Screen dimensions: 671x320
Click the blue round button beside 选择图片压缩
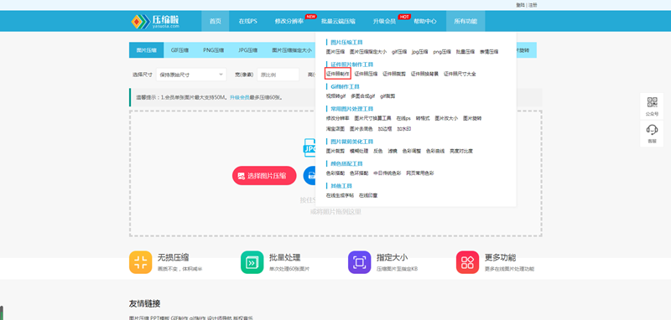click(309, 176)
